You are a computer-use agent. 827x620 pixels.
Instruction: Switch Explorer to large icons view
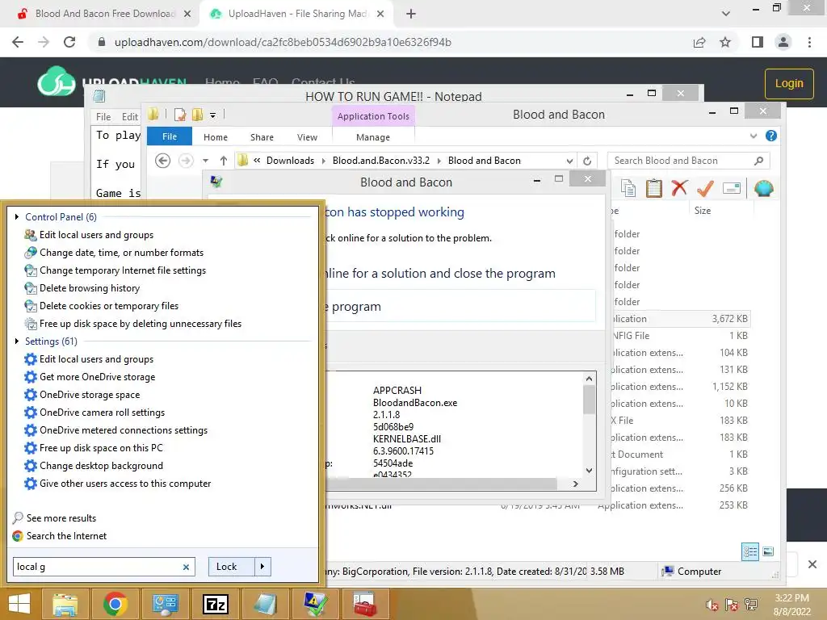point(768,551)
